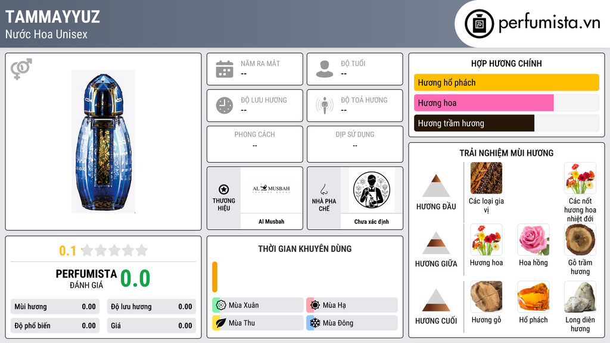Open the Hoa hồng rose image
The width and height of the screenshot is (610, 343).
533,239
